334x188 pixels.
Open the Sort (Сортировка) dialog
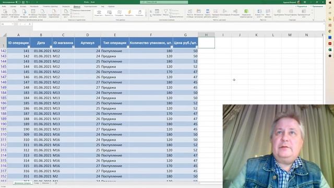click(157, 13)
